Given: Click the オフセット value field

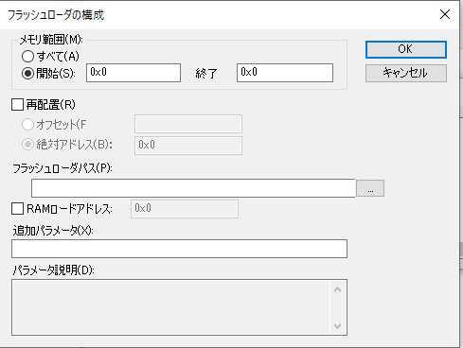Looking at the screenshot, I should 188,124.
